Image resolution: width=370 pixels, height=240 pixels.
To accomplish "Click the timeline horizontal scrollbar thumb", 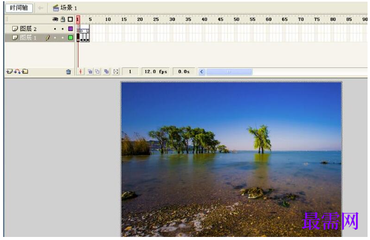I will click(x=229, y=72).
